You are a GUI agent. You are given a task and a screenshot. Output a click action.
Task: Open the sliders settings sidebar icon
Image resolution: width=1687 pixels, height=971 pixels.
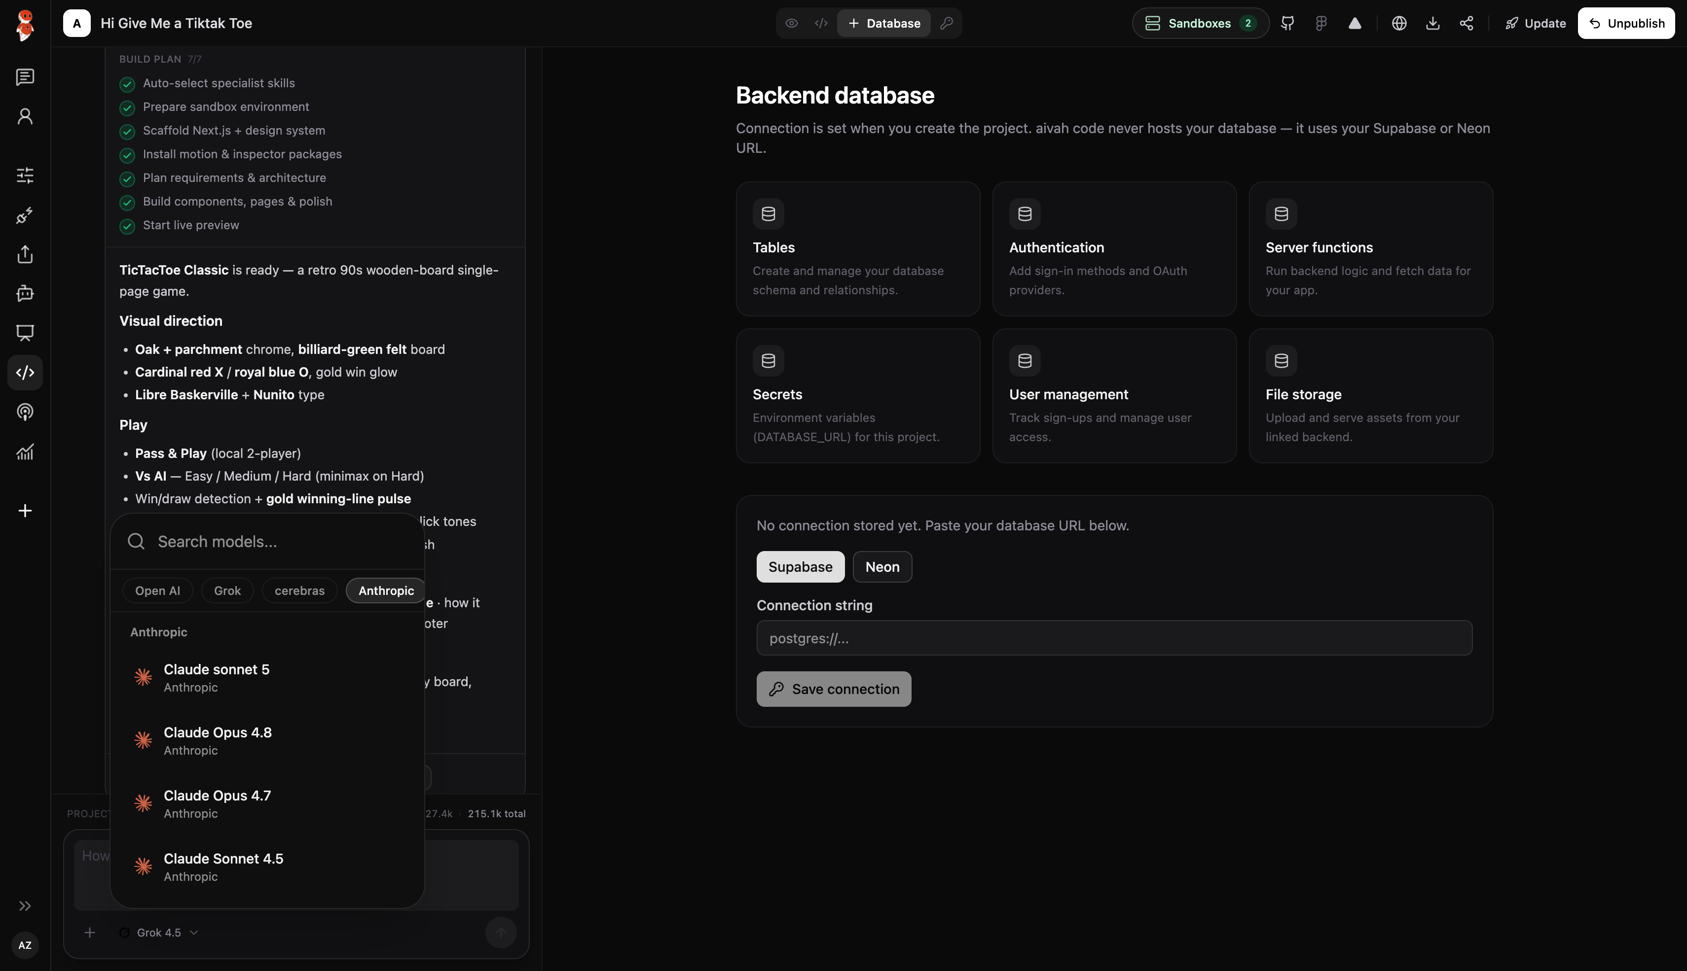coord(25,175)
